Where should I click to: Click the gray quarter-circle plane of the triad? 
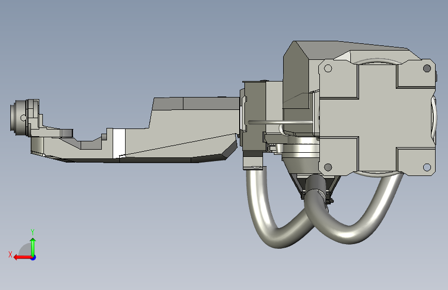pos(25,249)
